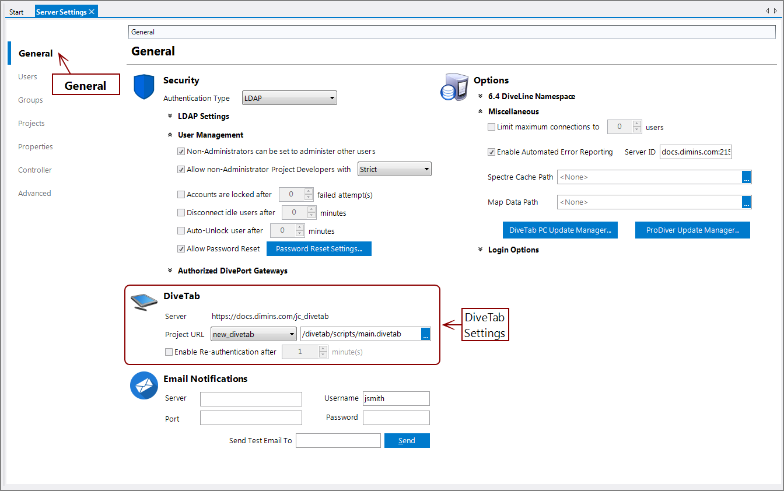784x491 pixels.
Task: Expand the LDAP Settings section
Action: click(x=170, y=117)
